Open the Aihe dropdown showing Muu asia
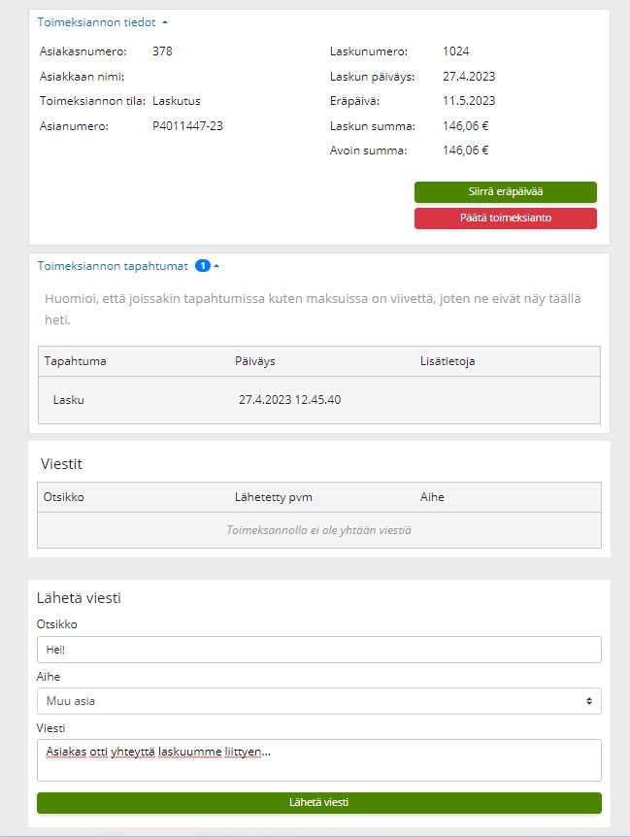The width and height of the screenshot is (630, 838). coord(318,701)
